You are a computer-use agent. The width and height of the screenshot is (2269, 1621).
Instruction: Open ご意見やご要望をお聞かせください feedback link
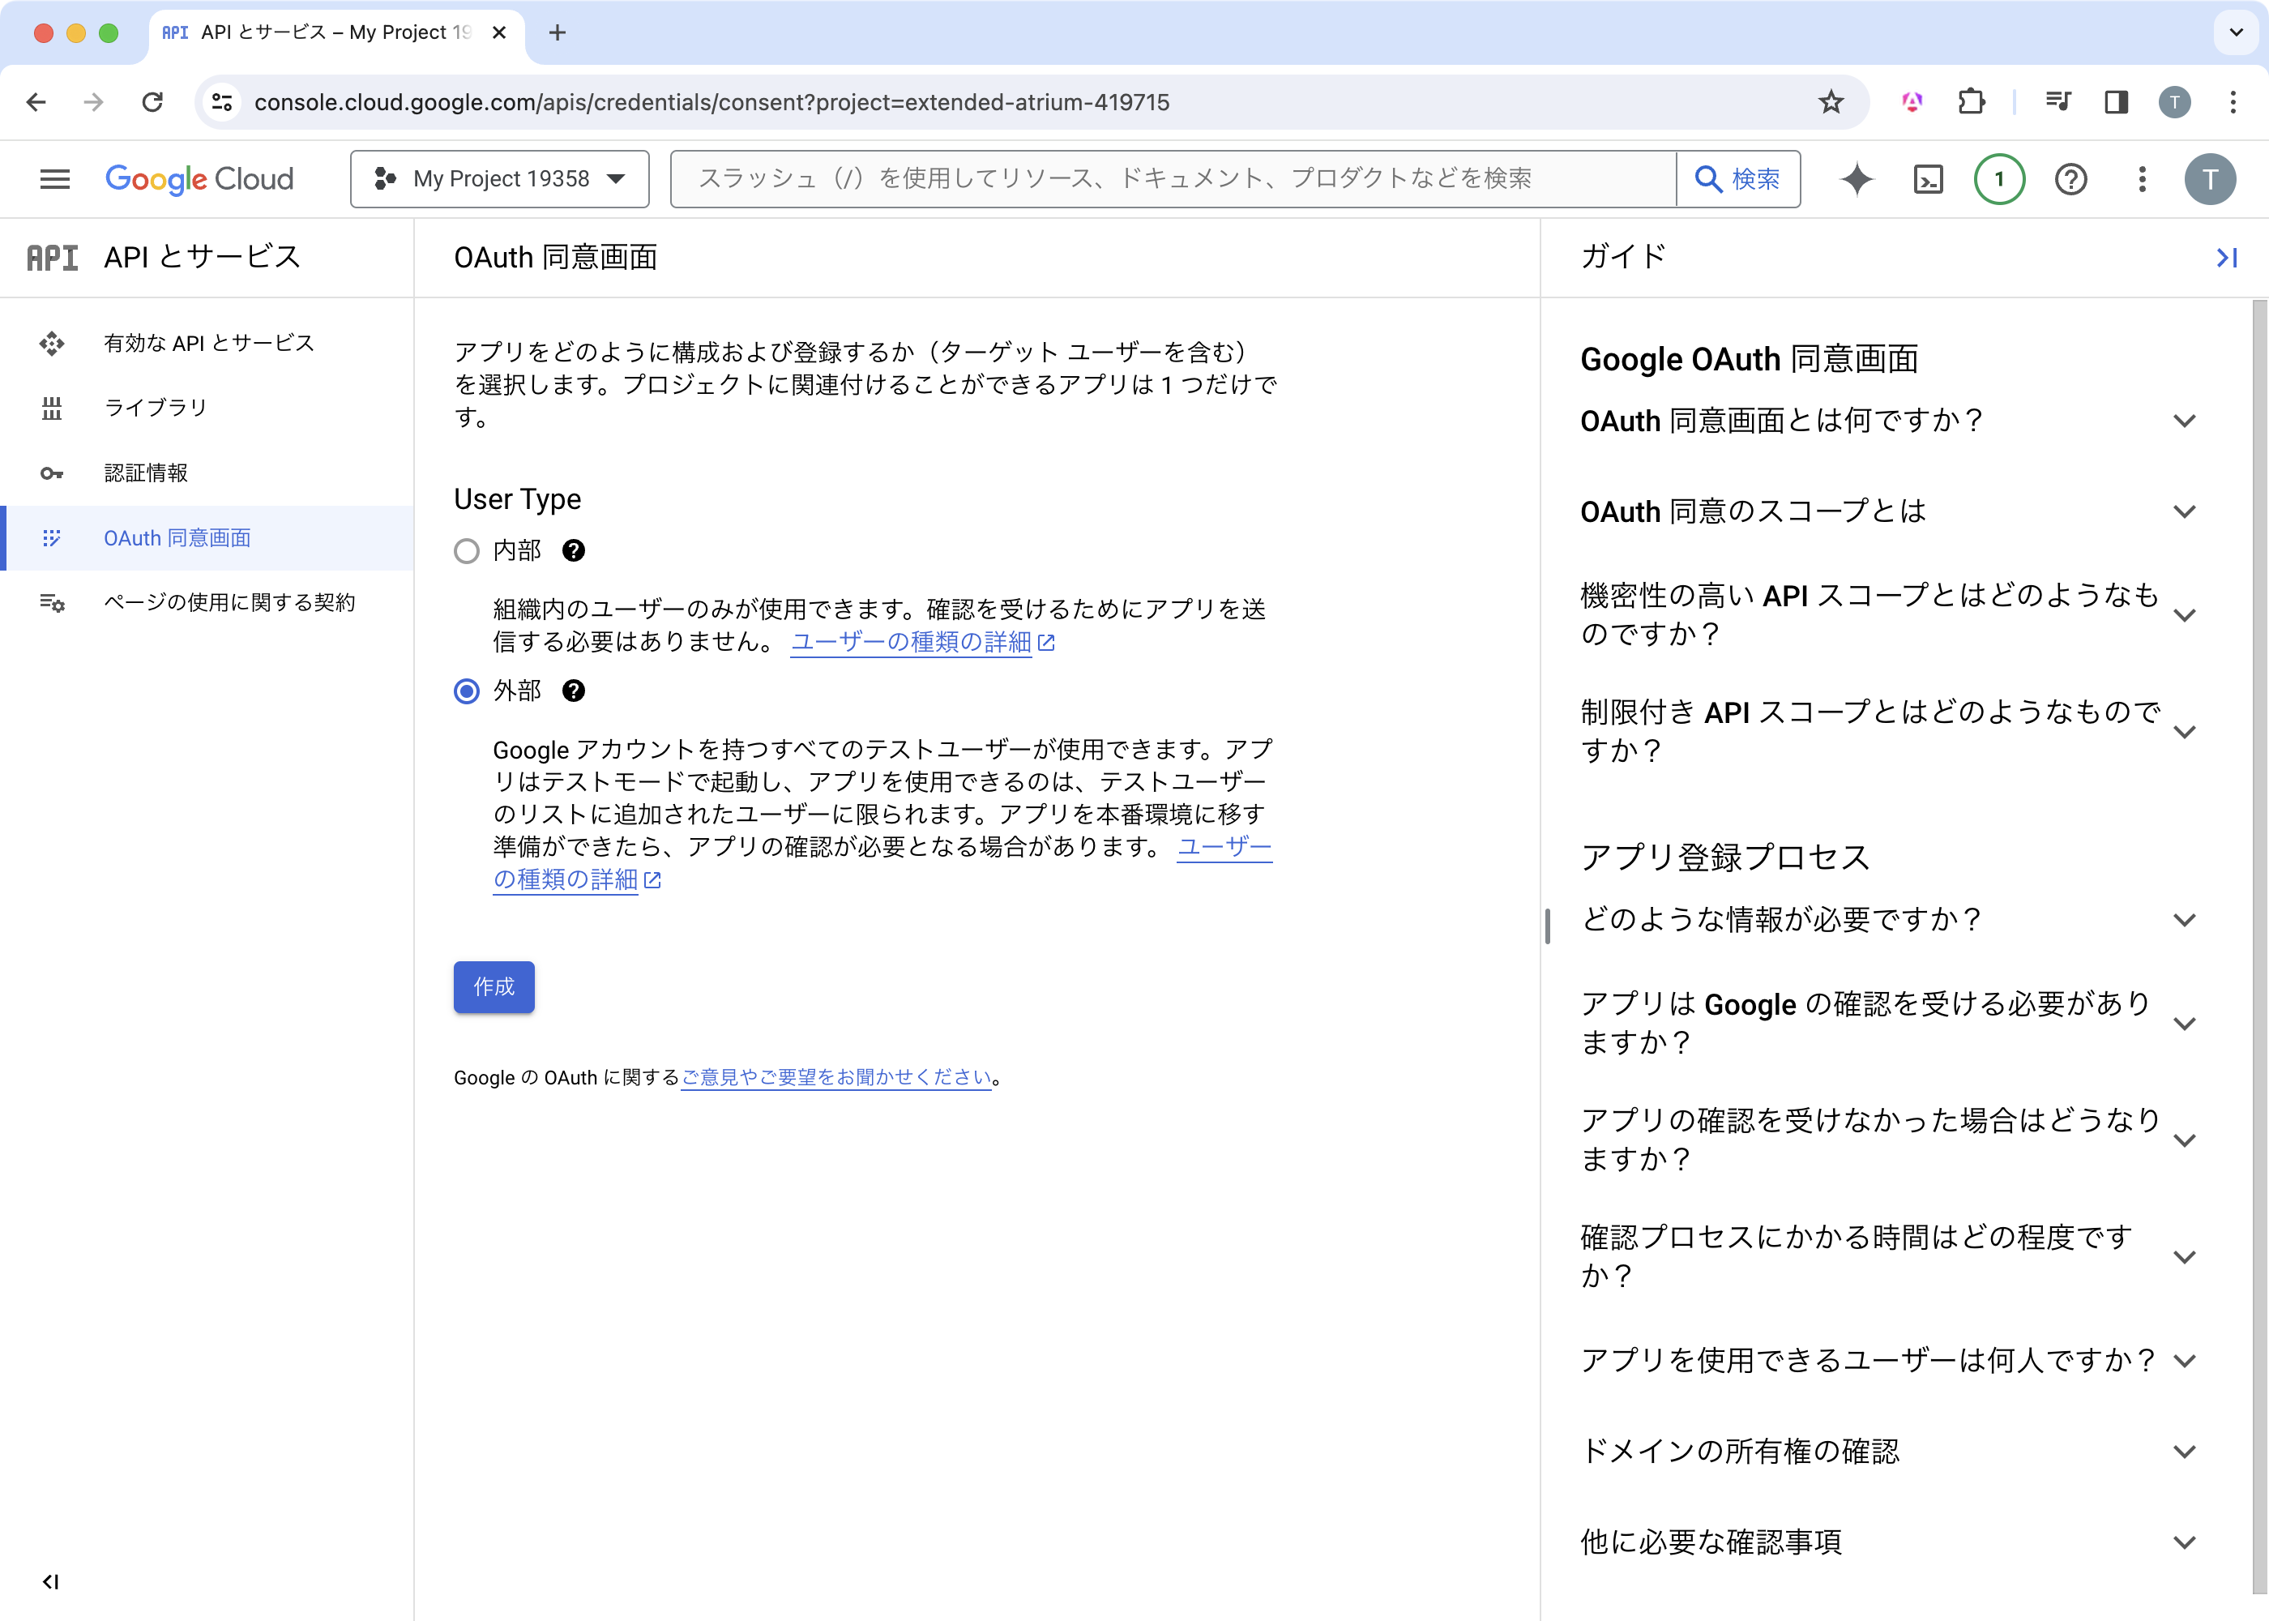click(x=836, y=1078)
